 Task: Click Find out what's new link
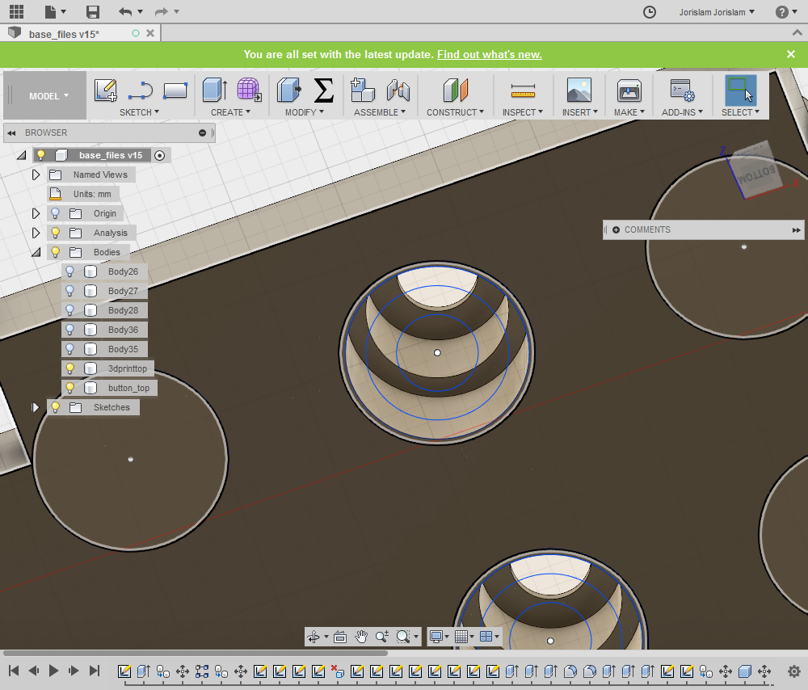click(490, 54)
